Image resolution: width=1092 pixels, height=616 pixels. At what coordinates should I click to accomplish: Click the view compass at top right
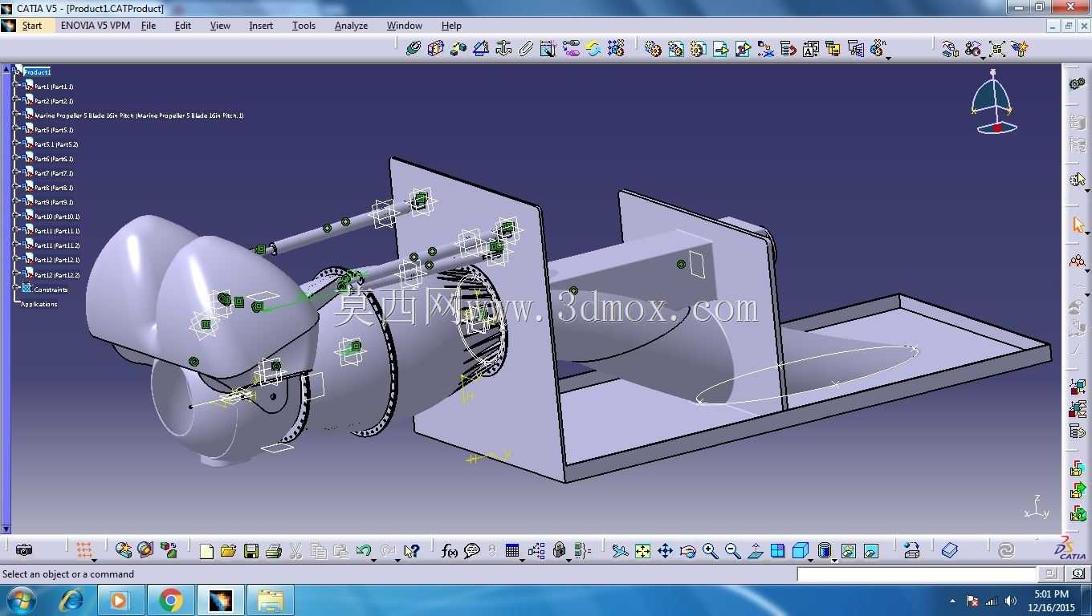tap(994, 102)
